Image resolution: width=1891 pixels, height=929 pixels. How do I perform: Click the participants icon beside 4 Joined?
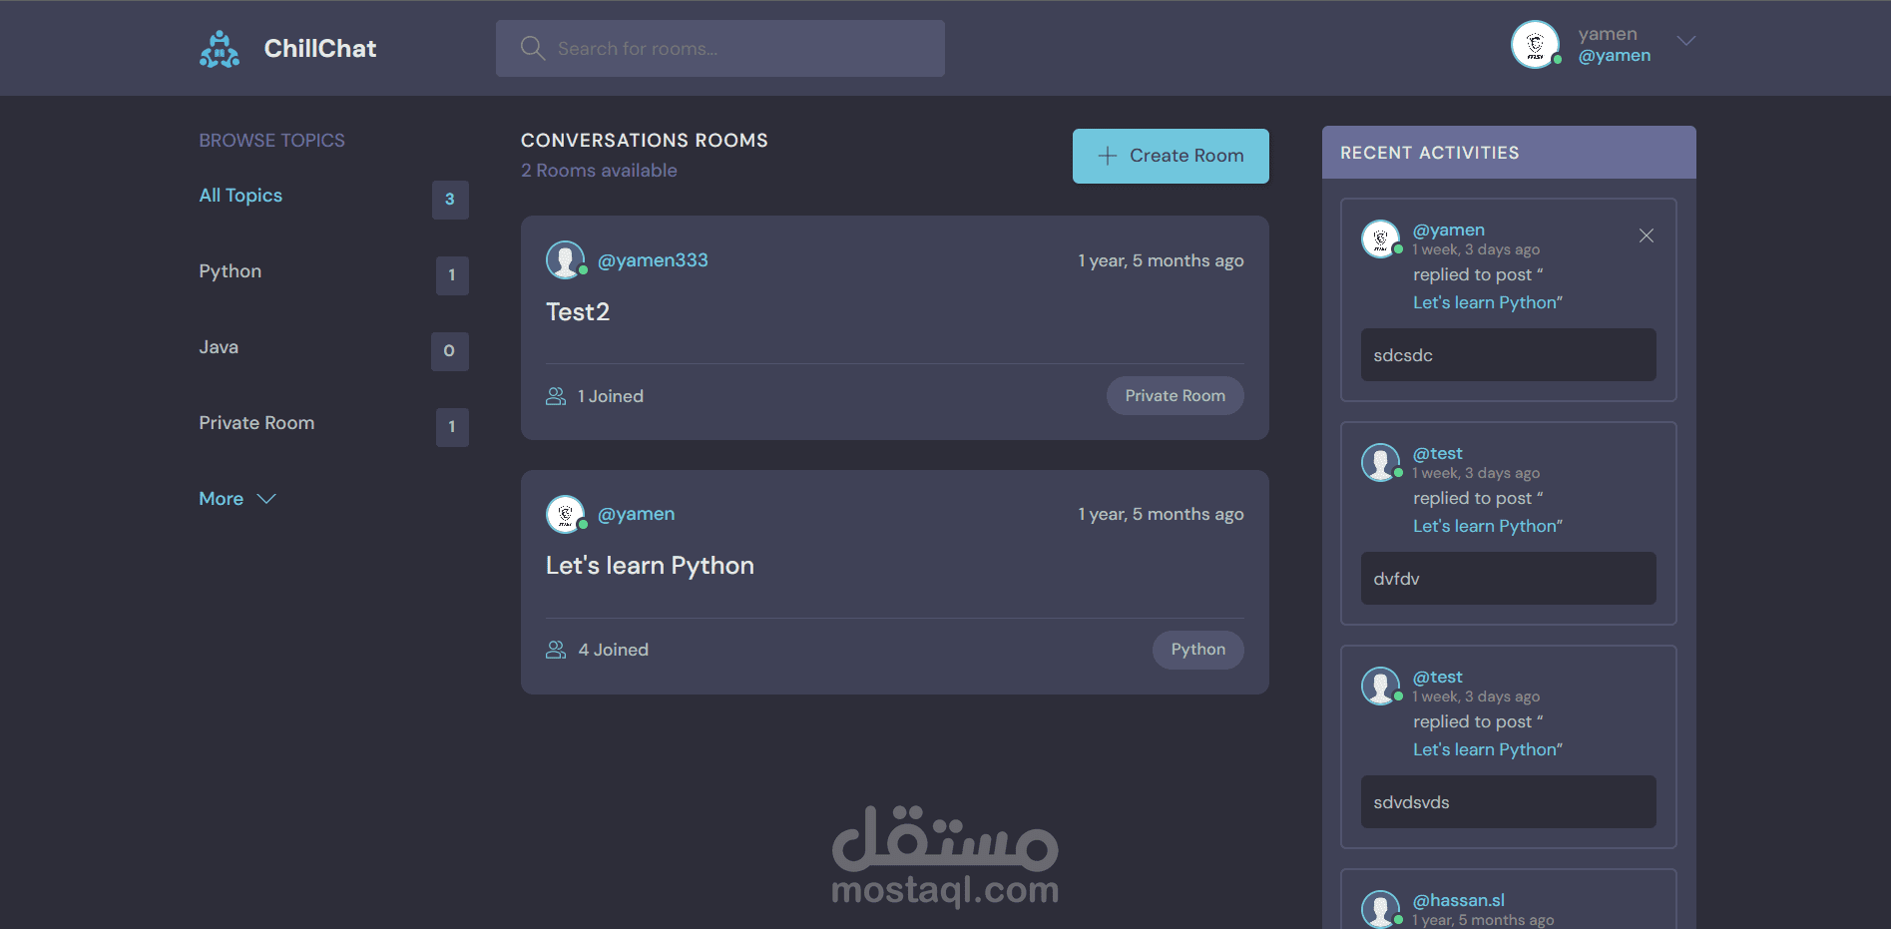point(556,650)
